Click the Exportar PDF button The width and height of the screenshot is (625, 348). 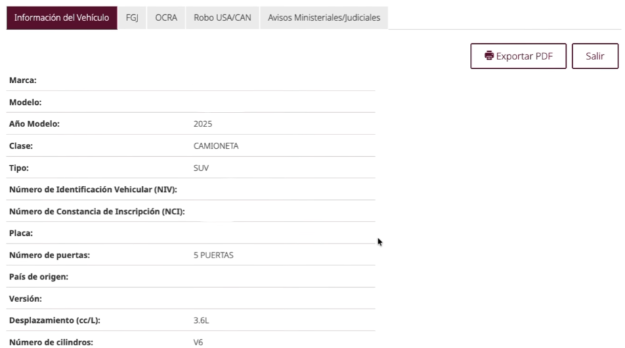[x=518, y=56]
